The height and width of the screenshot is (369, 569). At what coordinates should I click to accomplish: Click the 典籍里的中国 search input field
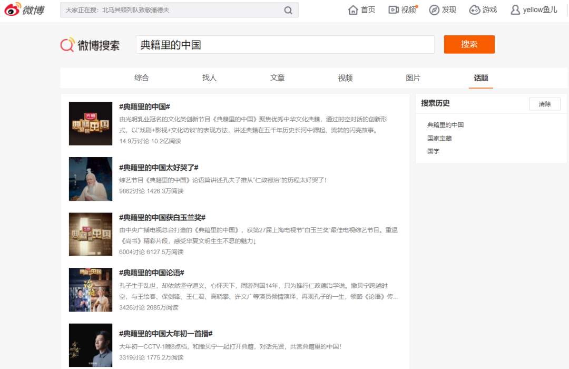coord(284,45)
